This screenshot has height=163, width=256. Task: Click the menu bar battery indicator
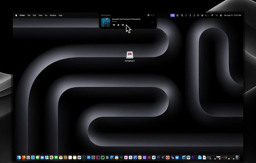(x=207, y=15)
